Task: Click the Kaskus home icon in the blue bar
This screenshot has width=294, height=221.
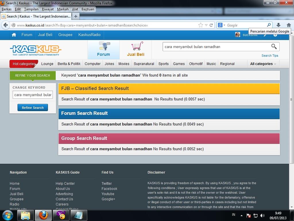Action: click(x=14, y=35)
